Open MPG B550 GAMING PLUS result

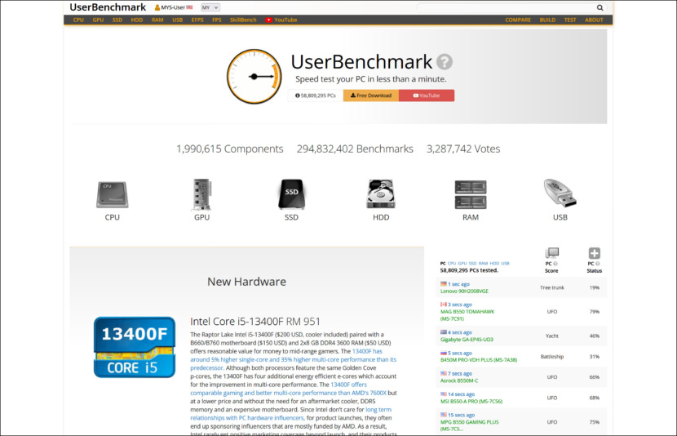coord(469,425)
